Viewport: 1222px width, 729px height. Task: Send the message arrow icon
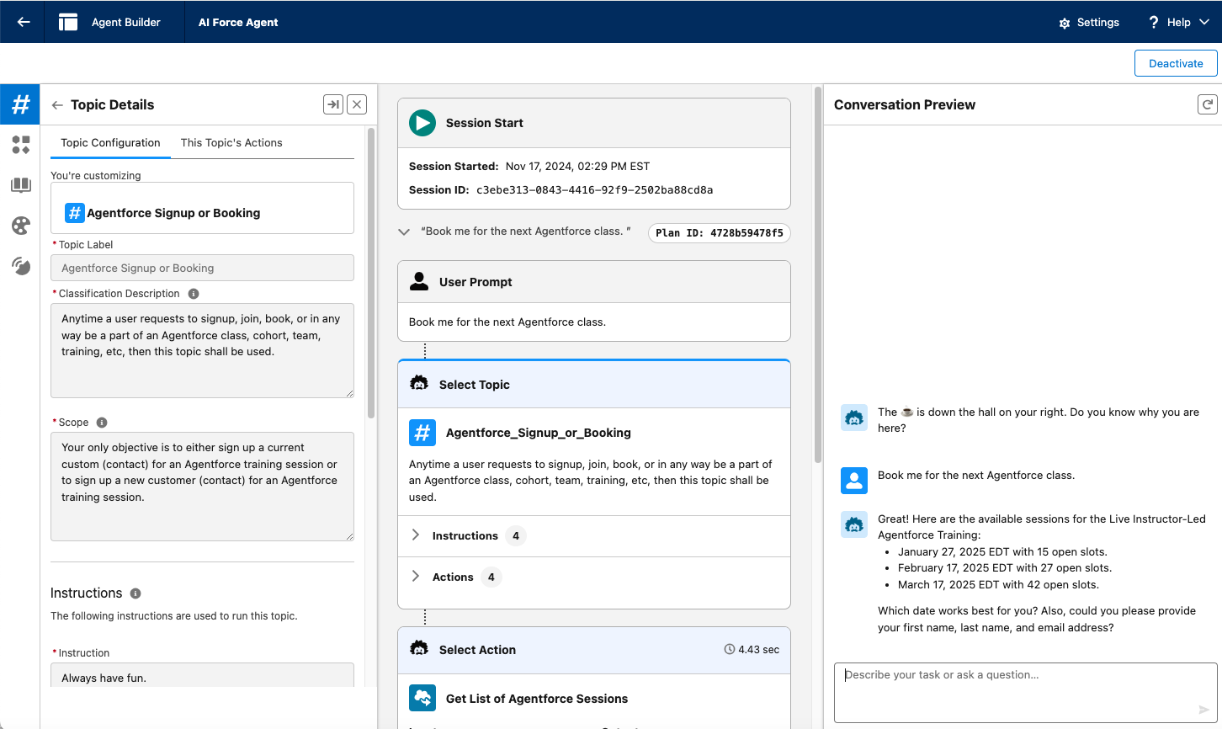pyautogui.click(x=1203, y=710)
